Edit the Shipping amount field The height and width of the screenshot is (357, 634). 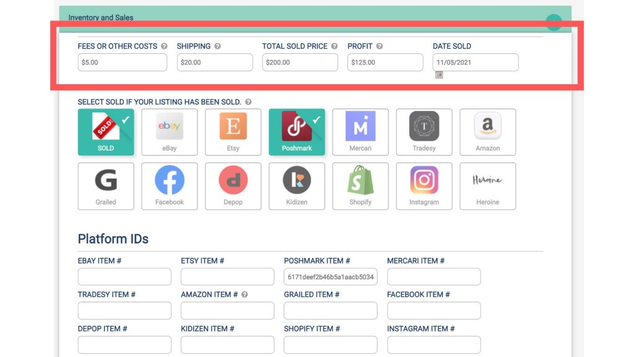(215, 63)
